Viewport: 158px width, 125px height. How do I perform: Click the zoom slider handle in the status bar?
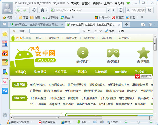138,122
